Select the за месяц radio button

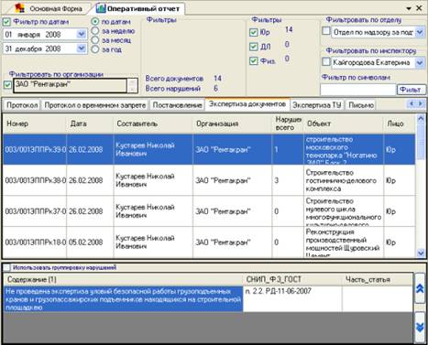(x=95, y=40)
